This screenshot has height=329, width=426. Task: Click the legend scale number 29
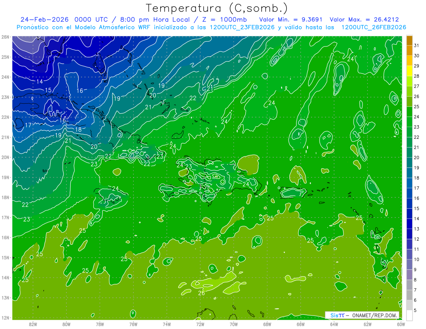[x=417, y=66]
